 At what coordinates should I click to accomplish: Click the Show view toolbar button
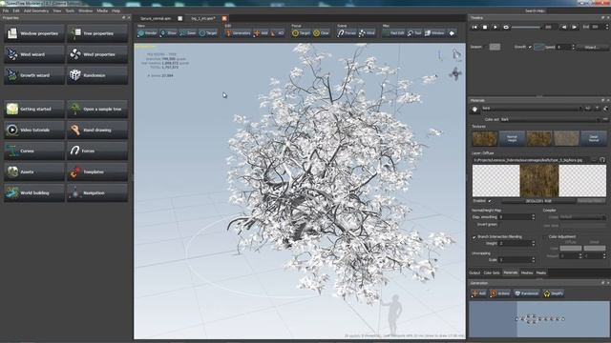tap(168, 33)
